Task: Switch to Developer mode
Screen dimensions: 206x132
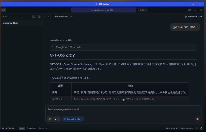Action: (x=43, y=128)
